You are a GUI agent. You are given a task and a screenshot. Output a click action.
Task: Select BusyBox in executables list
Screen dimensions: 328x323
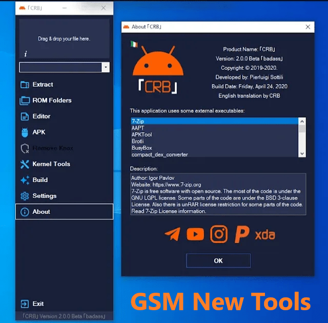click(214, 148)
